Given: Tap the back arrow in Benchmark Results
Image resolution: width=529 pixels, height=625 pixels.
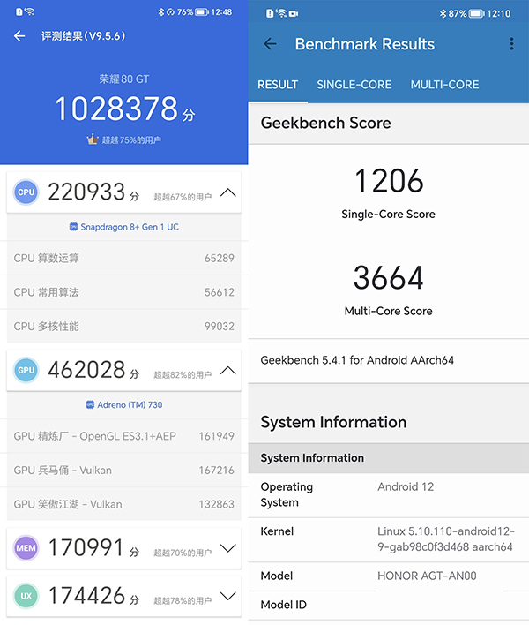Looking at the screenshot, I should point(270,44).
